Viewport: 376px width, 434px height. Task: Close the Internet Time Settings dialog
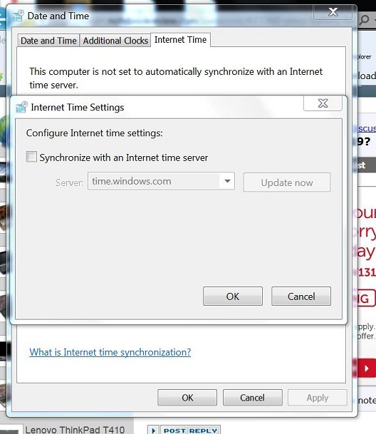pyautogui.click(x=323, y=103)
